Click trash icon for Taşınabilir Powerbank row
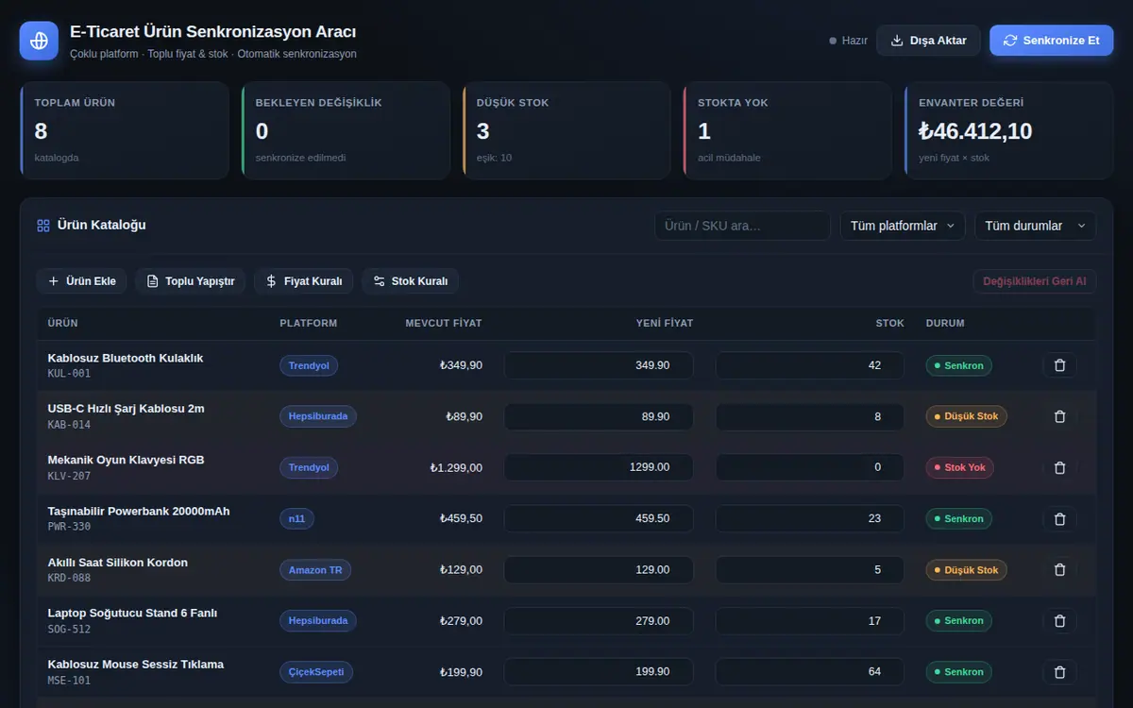Image resolution: width=1133 pixels, height=708 pixels. pos(1059,518)
